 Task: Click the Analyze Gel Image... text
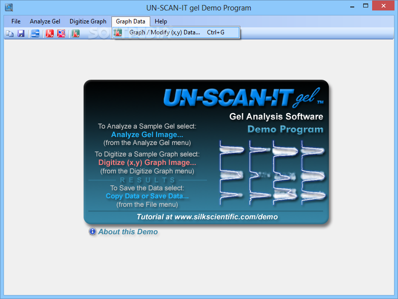coord(147,135)
